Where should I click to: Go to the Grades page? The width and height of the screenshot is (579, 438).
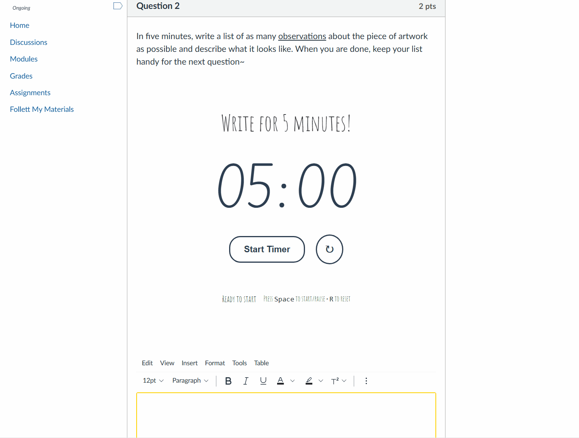(21, 76)
